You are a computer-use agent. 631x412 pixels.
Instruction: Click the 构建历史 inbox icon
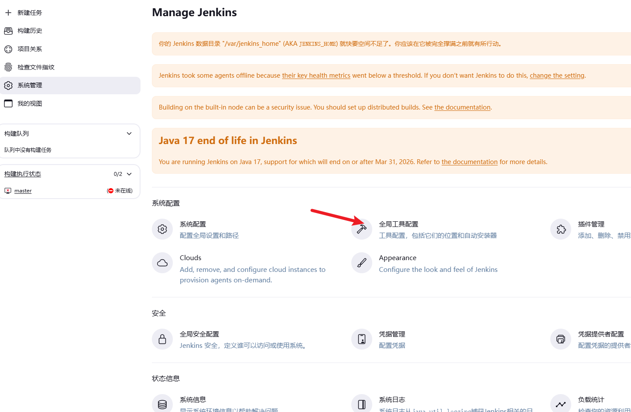tap(8, 31)
